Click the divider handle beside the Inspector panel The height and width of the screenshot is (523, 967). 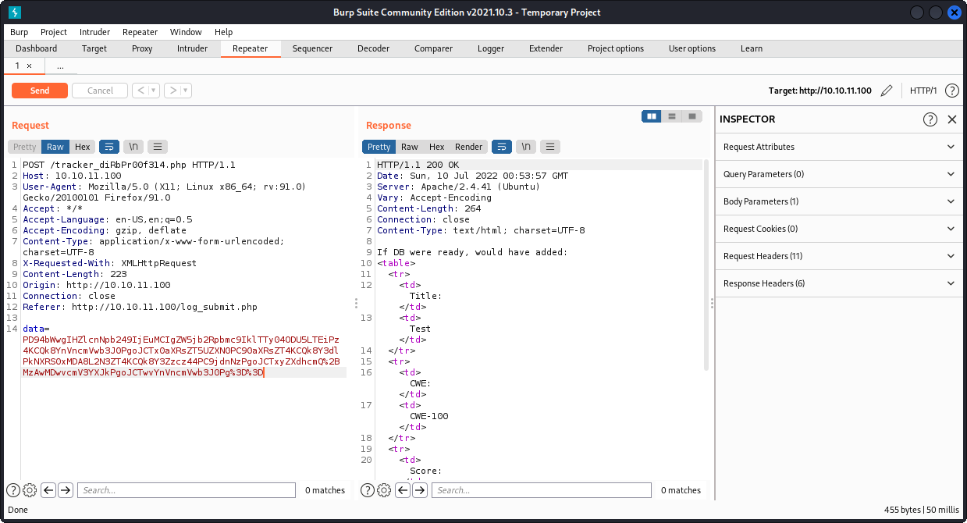coord(712,303)
